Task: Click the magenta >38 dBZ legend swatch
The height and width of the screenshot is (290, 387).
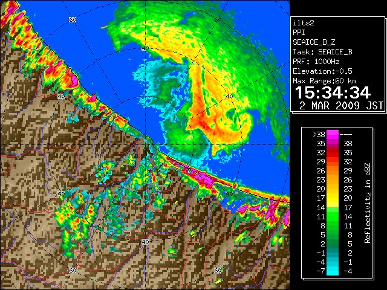Action: point(333,134)
